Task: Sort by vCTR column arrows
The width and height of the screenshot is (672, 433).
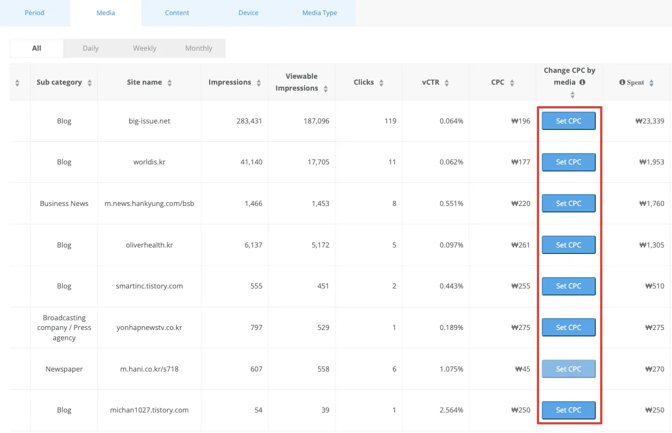Action: point(447,83)
